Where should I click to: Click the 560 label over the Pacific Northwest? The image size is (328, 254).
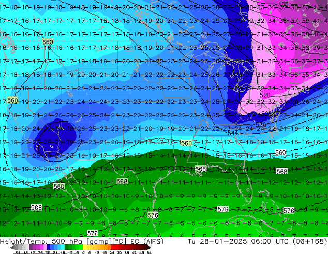coord(48,42)
